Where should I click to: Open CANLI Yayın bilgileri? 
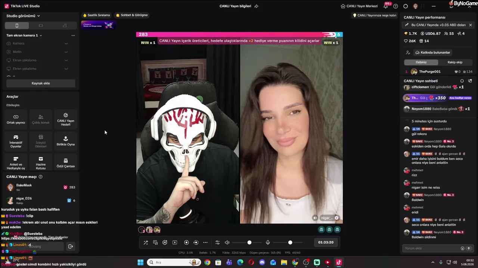point(235,6)
